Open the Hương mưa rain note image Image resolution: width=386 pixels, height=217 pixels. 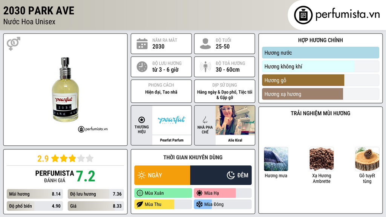point(276,159)
